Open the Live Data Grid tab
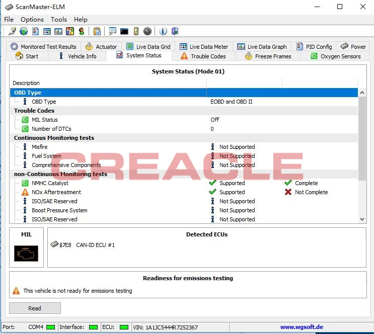The width and height of the screenshot is (374, 334). pos(148,46)
